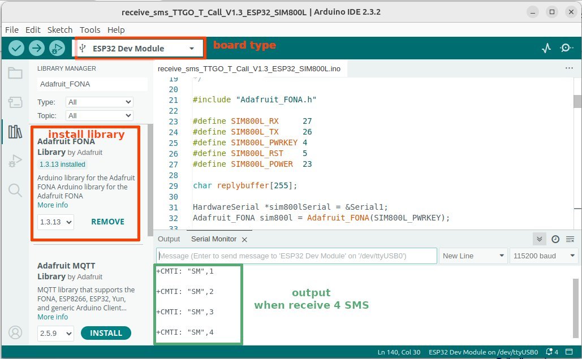Click the library search field containing Adafruit_FONA
The width and height of the screenshot is (582, 359).
click(92, 84)
